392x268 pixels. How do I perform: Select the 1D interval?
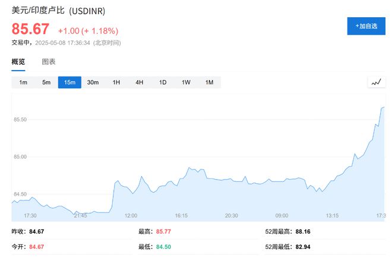click(163, 82)
